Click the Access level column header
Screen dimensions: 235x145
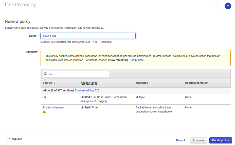[89, 83]
